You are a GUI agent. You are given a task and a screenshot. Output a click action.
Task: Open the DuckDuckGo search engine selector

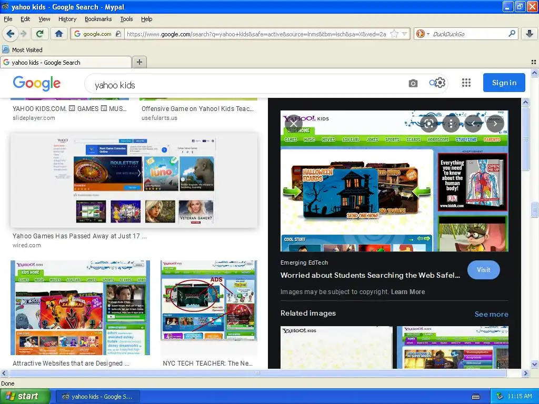423,34
